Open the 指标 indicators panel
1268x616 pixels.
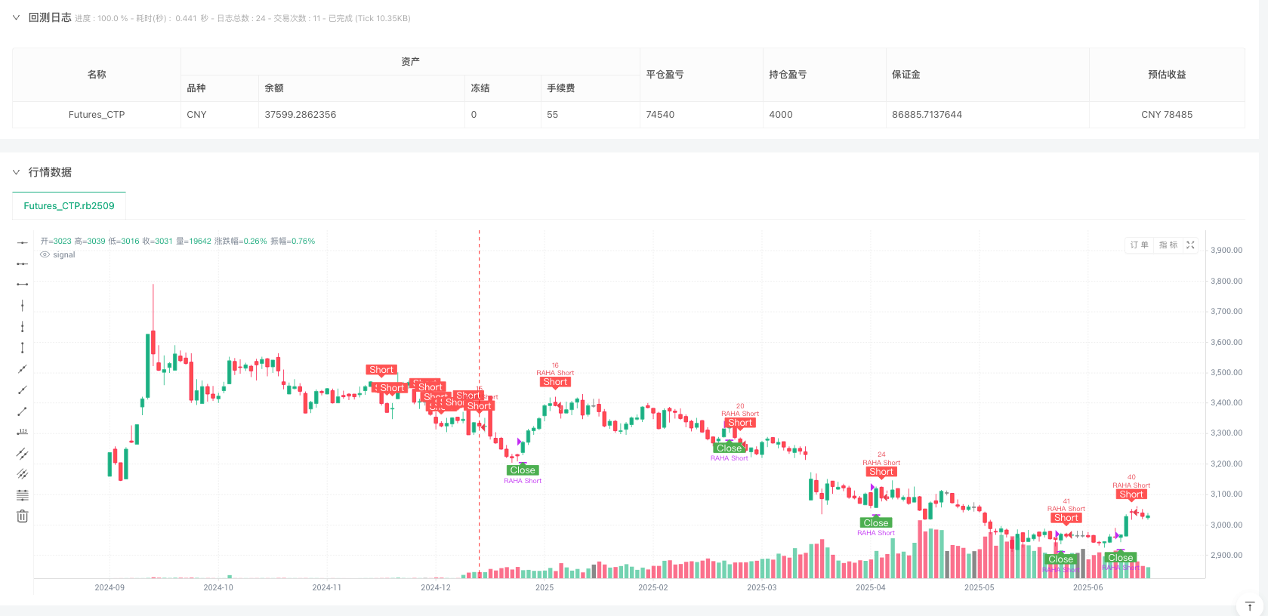click(1168, 245)
